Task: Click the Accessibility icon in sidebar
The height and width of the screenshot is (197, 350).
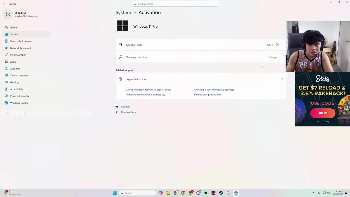Action: 6,89
